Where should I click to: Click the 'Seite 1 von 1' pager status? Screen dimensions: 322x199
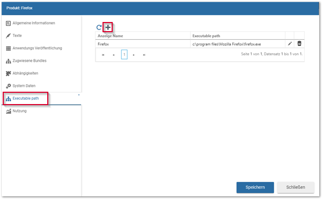pyautogui.click(x=272, y=54)
